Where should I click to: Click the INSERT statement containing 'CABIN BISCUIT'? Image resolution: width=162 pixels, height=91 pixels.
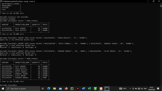click(x=53, y=38)
